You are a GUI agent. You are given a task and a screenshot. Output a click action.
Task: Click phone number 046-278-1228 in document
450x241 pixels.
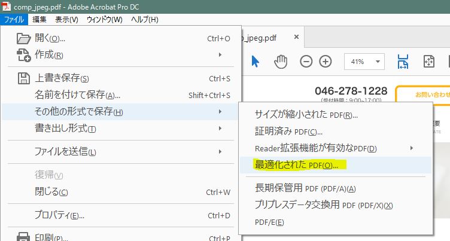(351, 91)
